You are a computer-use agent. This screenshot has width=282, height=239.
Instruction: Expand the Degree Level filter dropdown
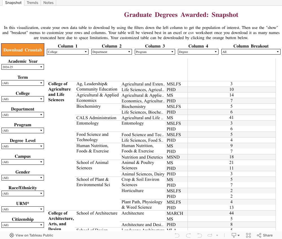tap(23, 146)
